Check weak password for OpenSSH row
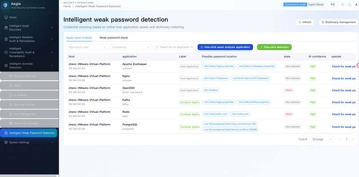The image size is (359, 177). [x=344, y=90]
